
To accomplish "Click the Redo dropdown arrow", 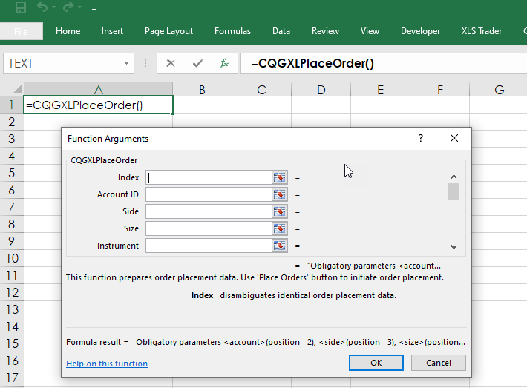I will [79, 9].
